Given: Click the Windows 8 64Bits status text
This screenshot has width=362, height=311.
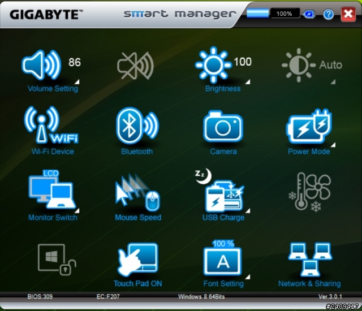Looking at the screenshot, I should click(x=201, y=296).
